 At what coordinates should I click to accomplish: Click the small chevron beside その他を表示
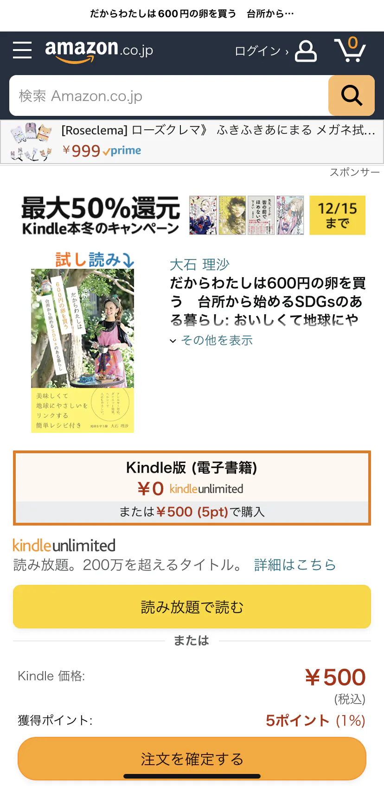pos(173,341)
